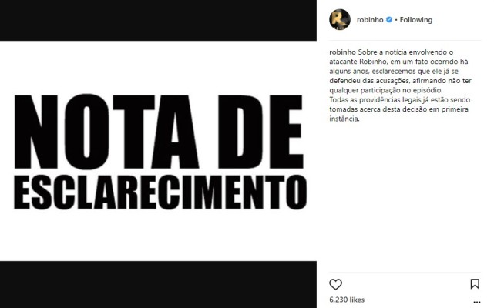494x308 pixels.
Task: Click the ESCLARECIMENTO word in the image
Action: 160,192
